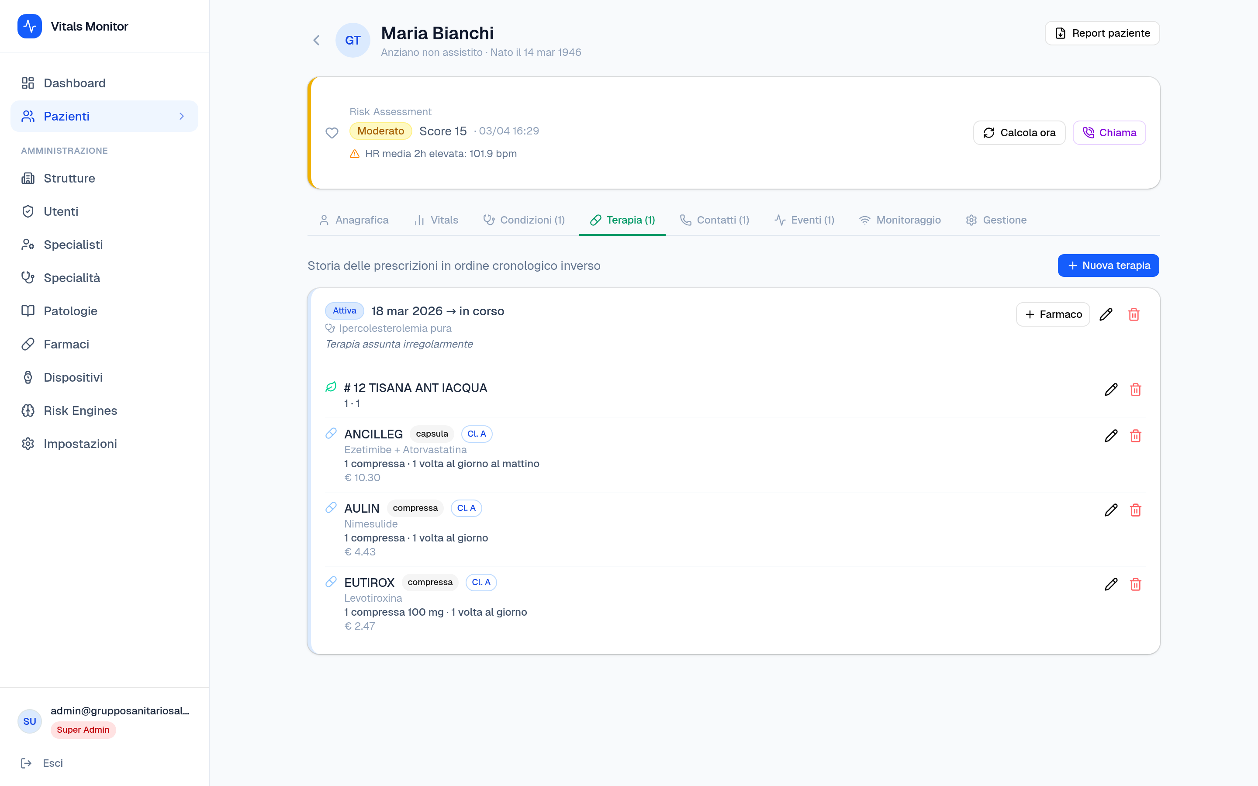Go to Specialisti
Image resolution: width=1258 pixels, height=786 pixels.
pyautogui.click(x=104, y=245)
